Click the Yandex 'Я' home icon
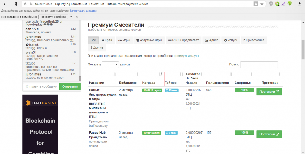Screen dimensions: 305x154 tap(15, 4)
